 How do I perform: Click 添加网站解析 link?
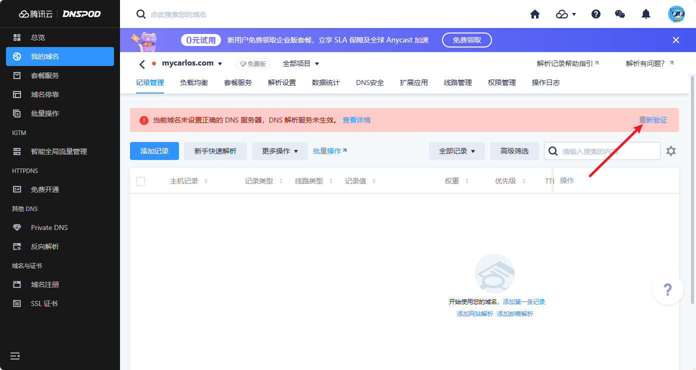tap(475, 314)
